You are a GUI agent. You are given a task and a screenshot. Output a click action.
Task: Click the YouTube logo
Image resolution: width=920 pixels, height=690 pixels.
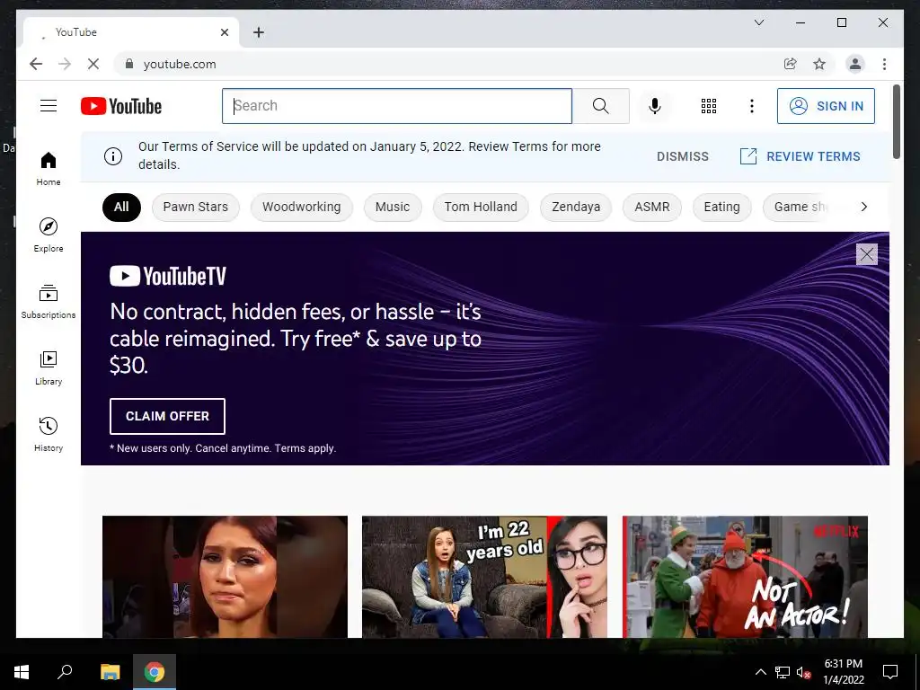(x=121, y=106)
